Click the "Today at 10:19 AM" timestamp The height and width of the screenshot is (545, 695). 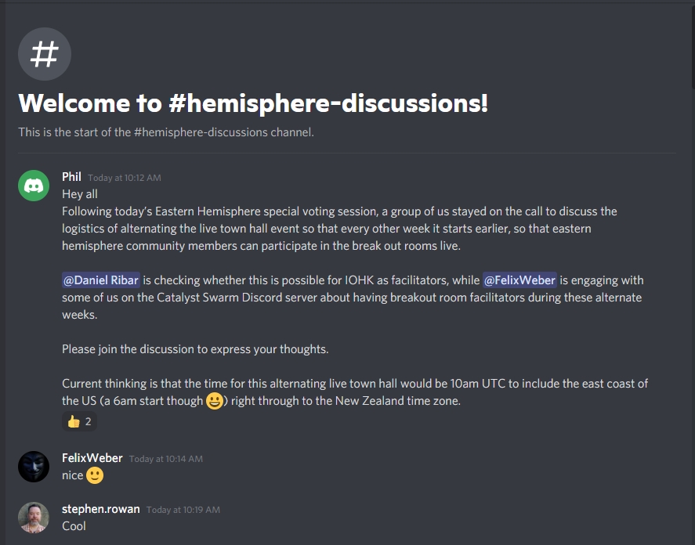(183, 510)
